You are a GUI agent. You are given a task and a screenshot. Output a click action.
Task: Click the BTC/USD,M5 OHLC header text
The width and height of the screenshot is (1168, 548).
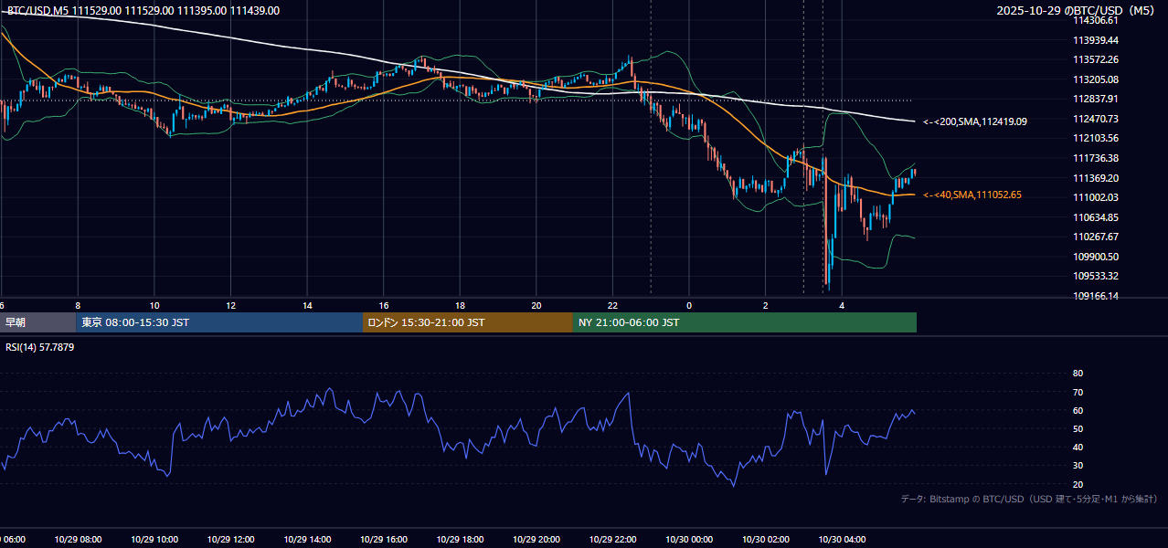tap(143, 11)
